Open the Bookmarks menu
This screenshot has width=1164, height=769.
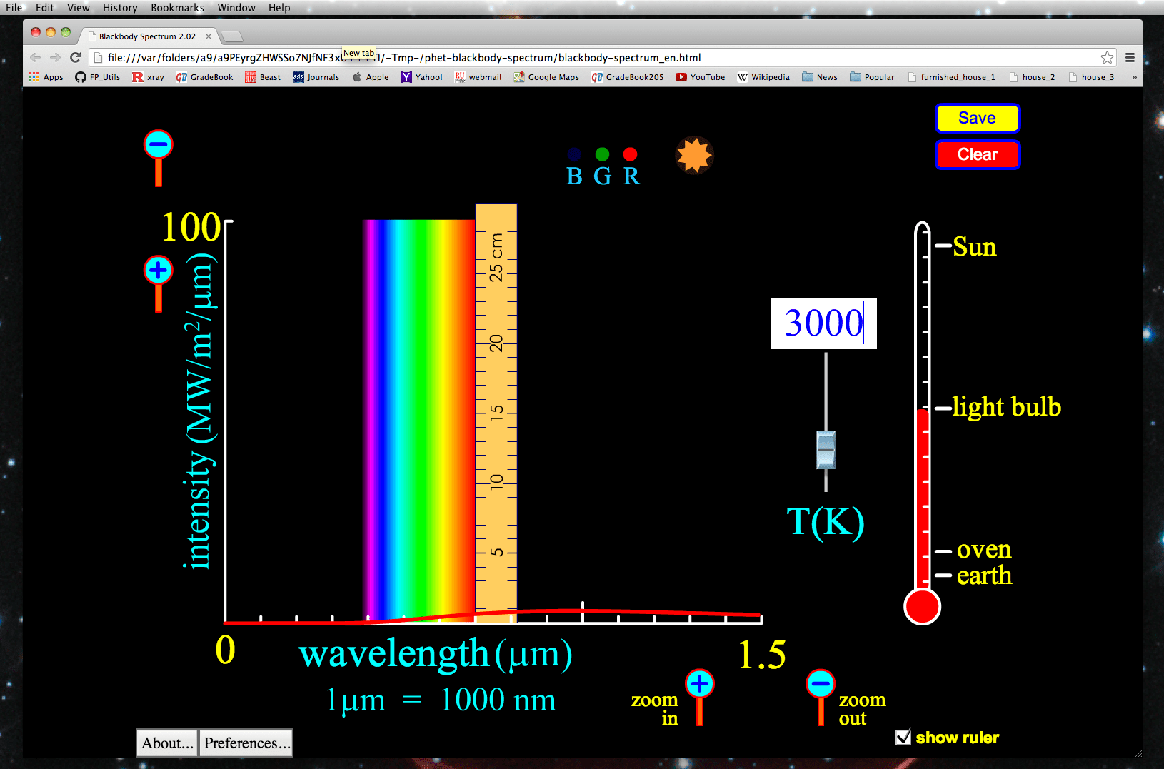click(176, 7)
